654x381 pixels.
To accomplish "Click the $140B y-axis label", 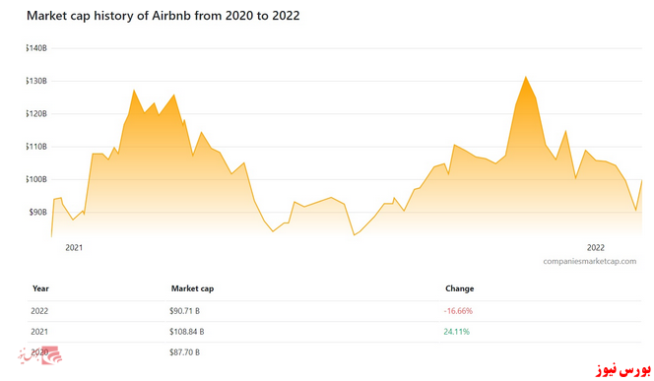I will click(x=36, y=48).
